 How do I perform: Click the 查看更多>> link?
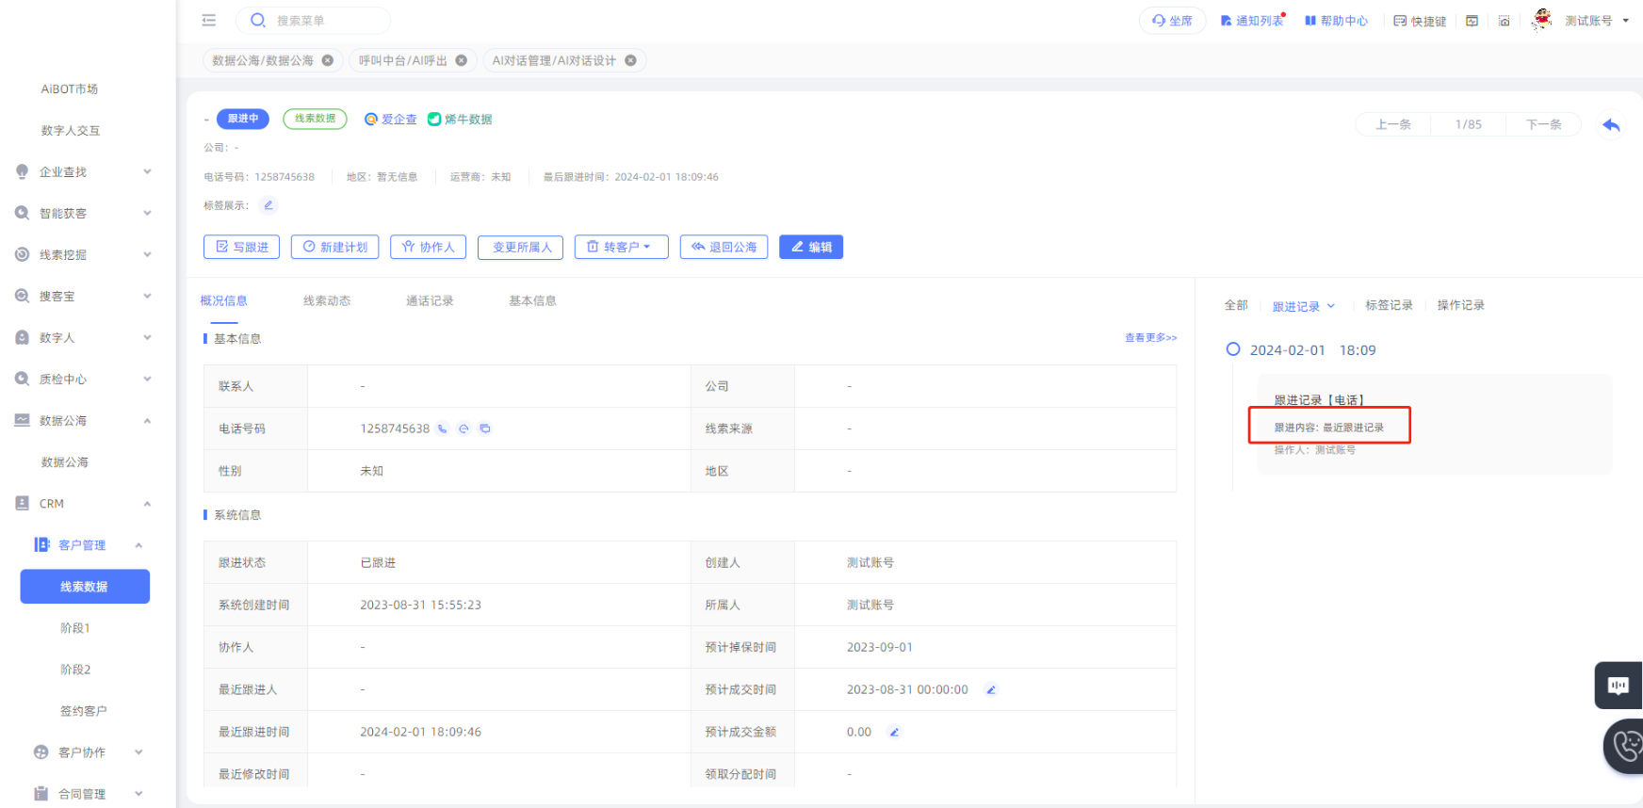point(1150,338)
